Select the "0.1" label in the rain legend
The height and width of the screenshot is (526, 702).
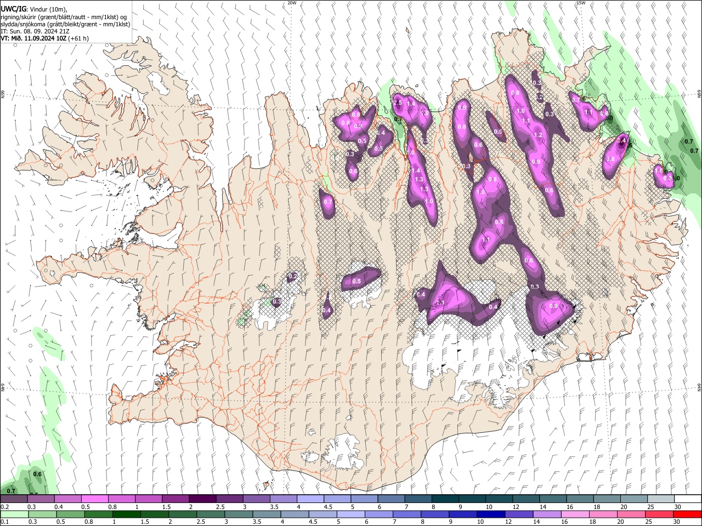[4, 522]
